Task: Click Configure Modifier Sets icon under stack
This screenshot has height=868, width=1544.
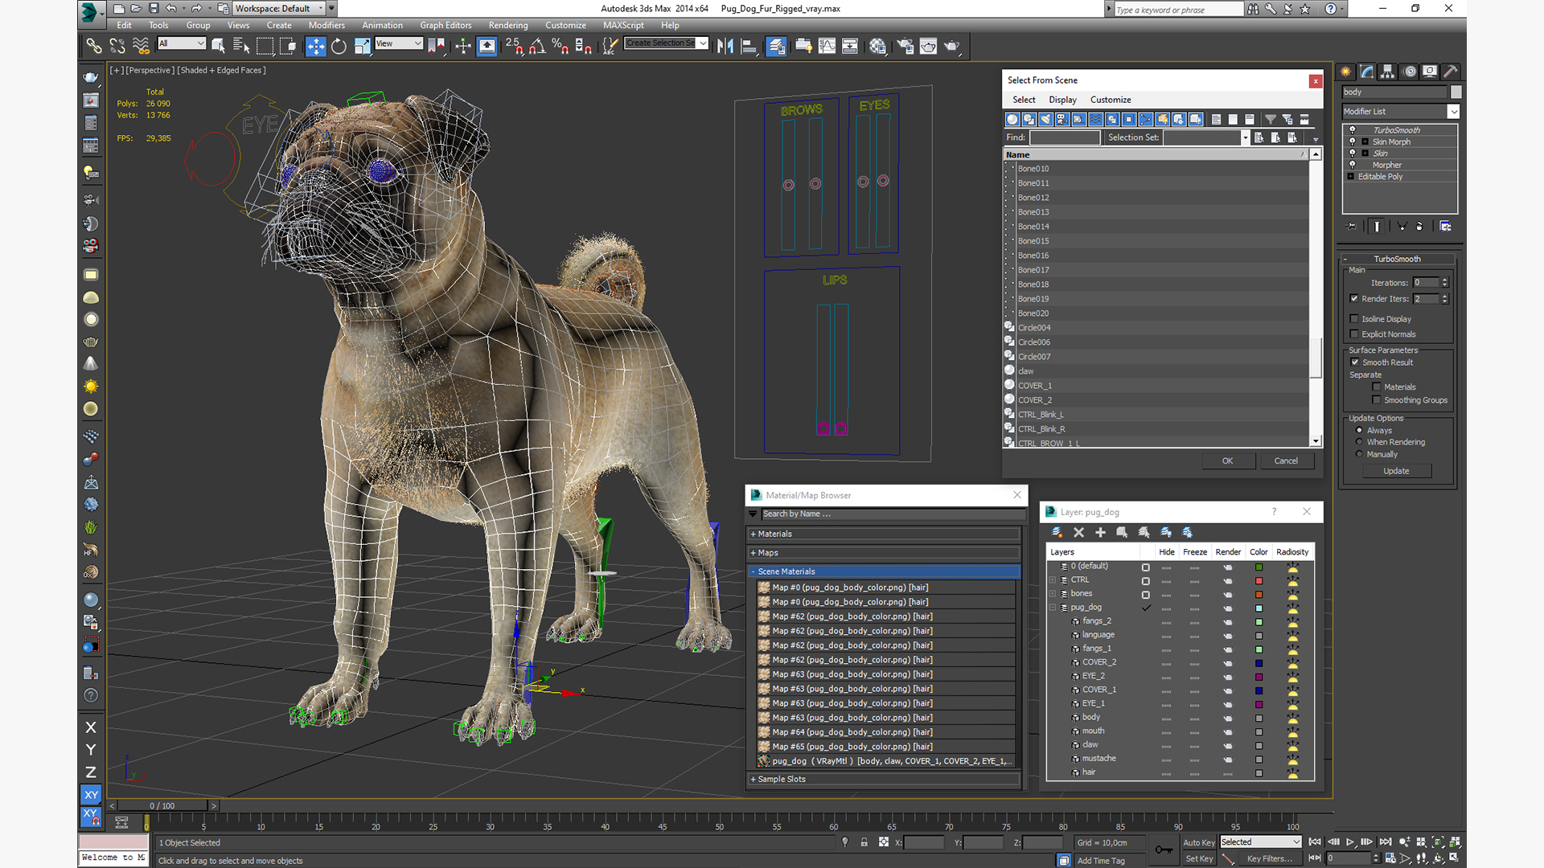Action: [x=1445, y=227]
